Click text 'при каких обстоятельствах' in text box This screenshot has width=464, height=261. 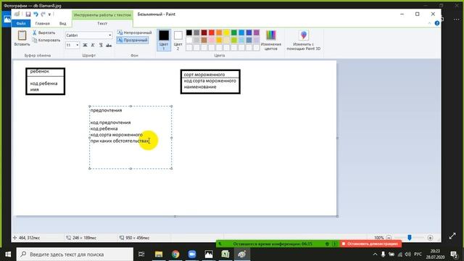pos(120,141)
